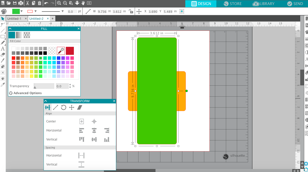
Task: Toggle the aspect ratio lock
Action: pos(130,11)
